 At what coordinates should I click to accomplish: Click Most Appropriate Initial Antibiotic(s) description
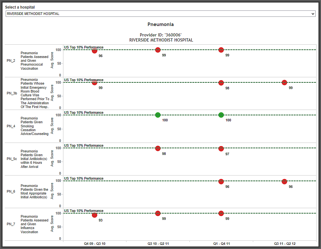(34, 192)
